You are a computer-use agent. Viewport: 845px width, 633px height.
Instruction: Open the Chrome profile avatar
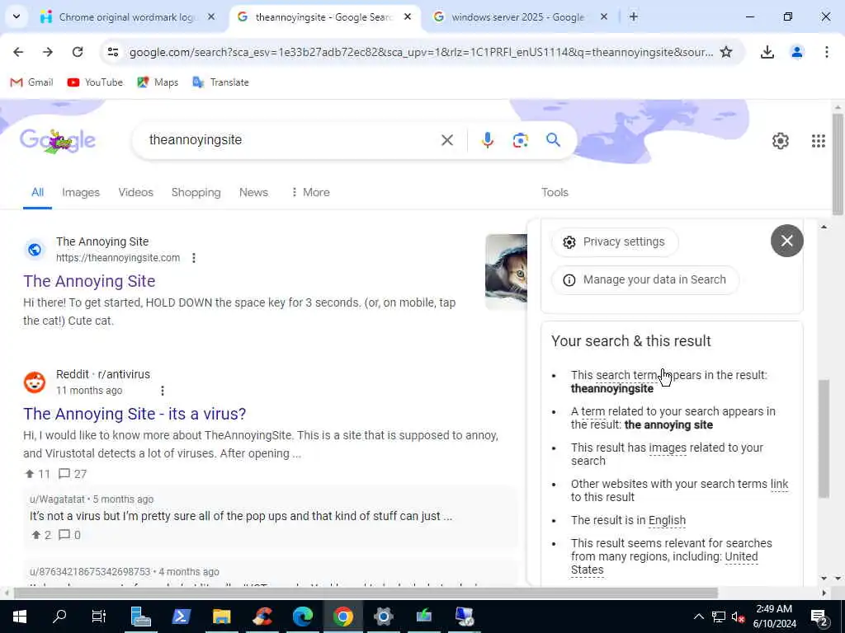(797, 52)
